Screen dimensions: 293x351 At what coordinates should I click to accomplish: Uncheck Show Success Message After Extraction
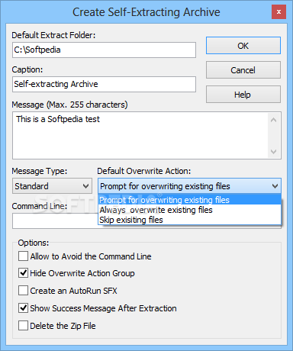[x=23, y=308]
